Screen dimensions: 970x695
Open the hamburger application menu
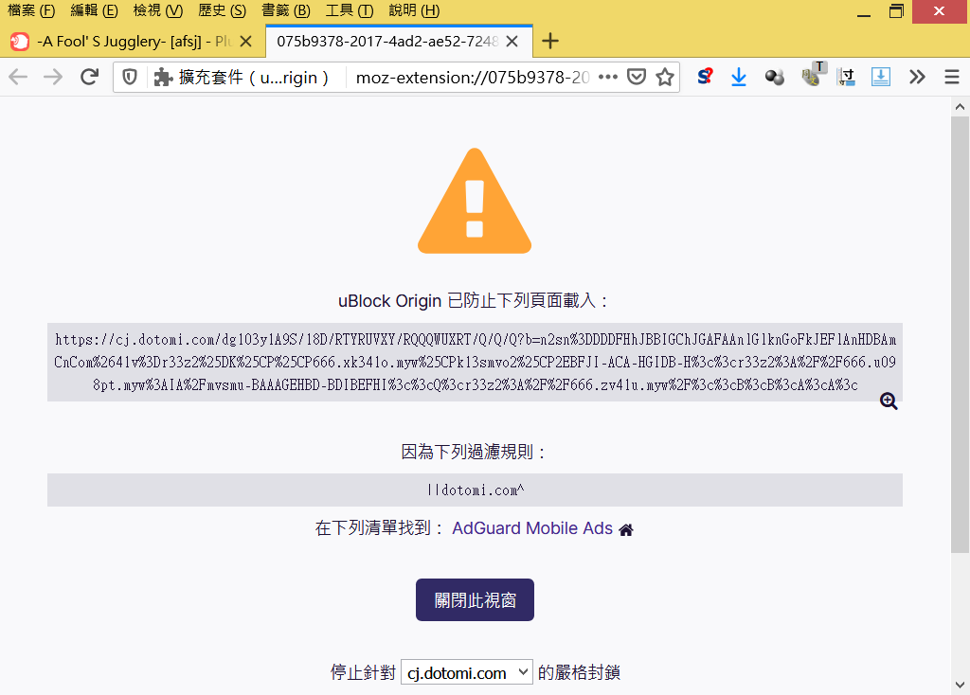pos(951,78)
